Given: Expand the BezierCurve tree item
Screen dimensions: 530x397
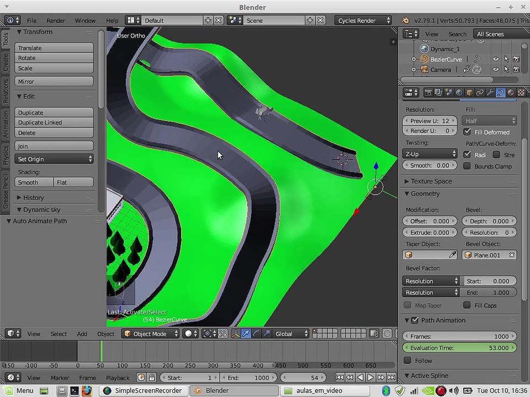Looking at the screenshot, I should (414, 59).
